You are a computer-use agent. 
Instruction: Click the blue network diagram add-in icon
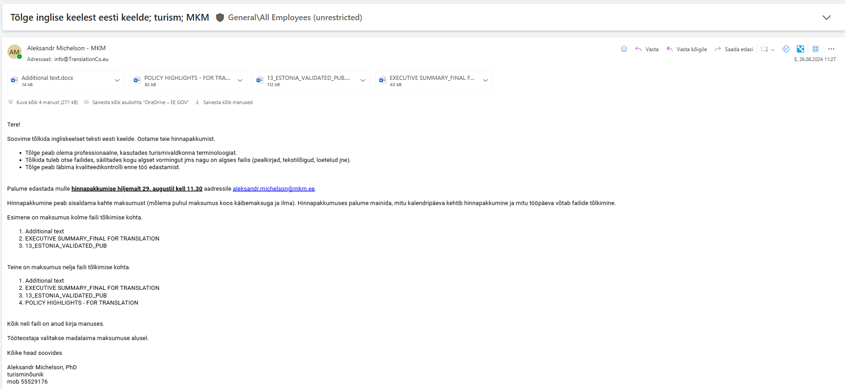click(801, 49)
